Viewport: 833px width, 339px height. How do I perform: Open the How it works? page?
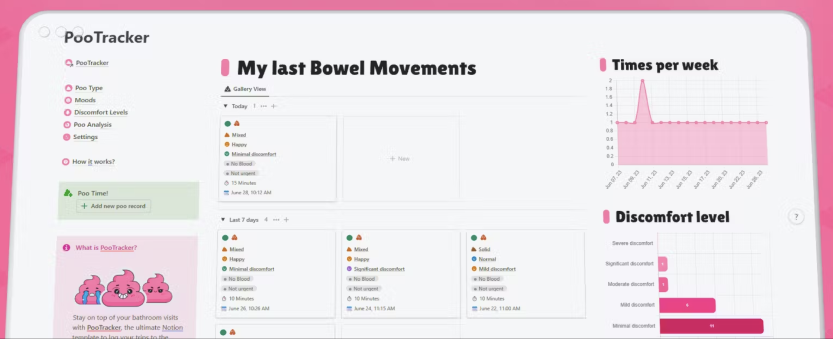(x=94, y=162)
